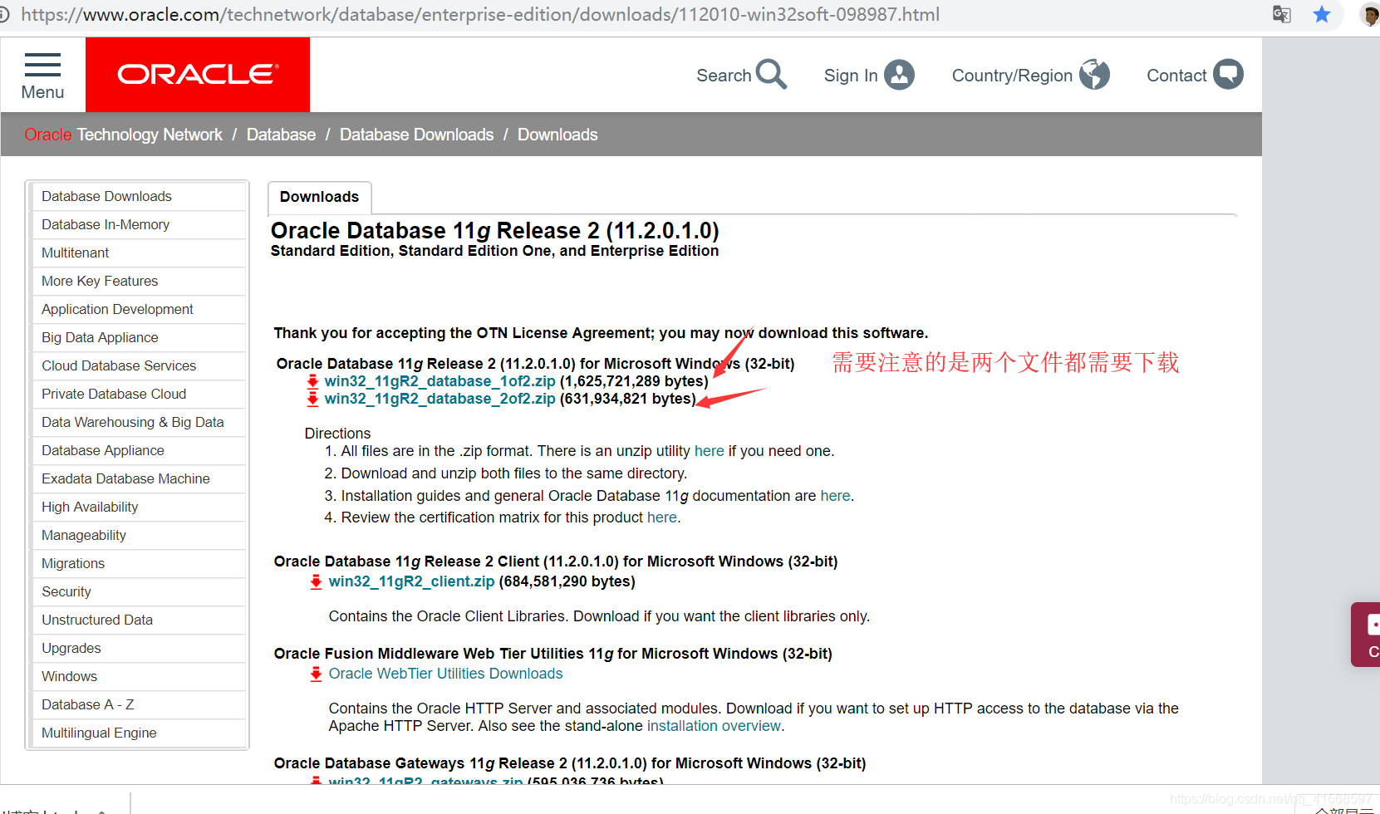The image size is (1380, 814).
Task: Click the site info icon before URL
Action: pos(4,14)
